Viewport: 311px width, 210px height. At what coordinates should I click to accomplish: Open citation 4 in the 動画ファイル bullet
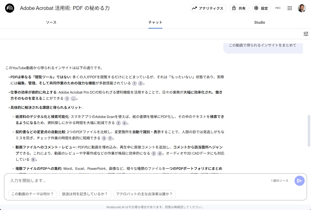tap(160, 154)
